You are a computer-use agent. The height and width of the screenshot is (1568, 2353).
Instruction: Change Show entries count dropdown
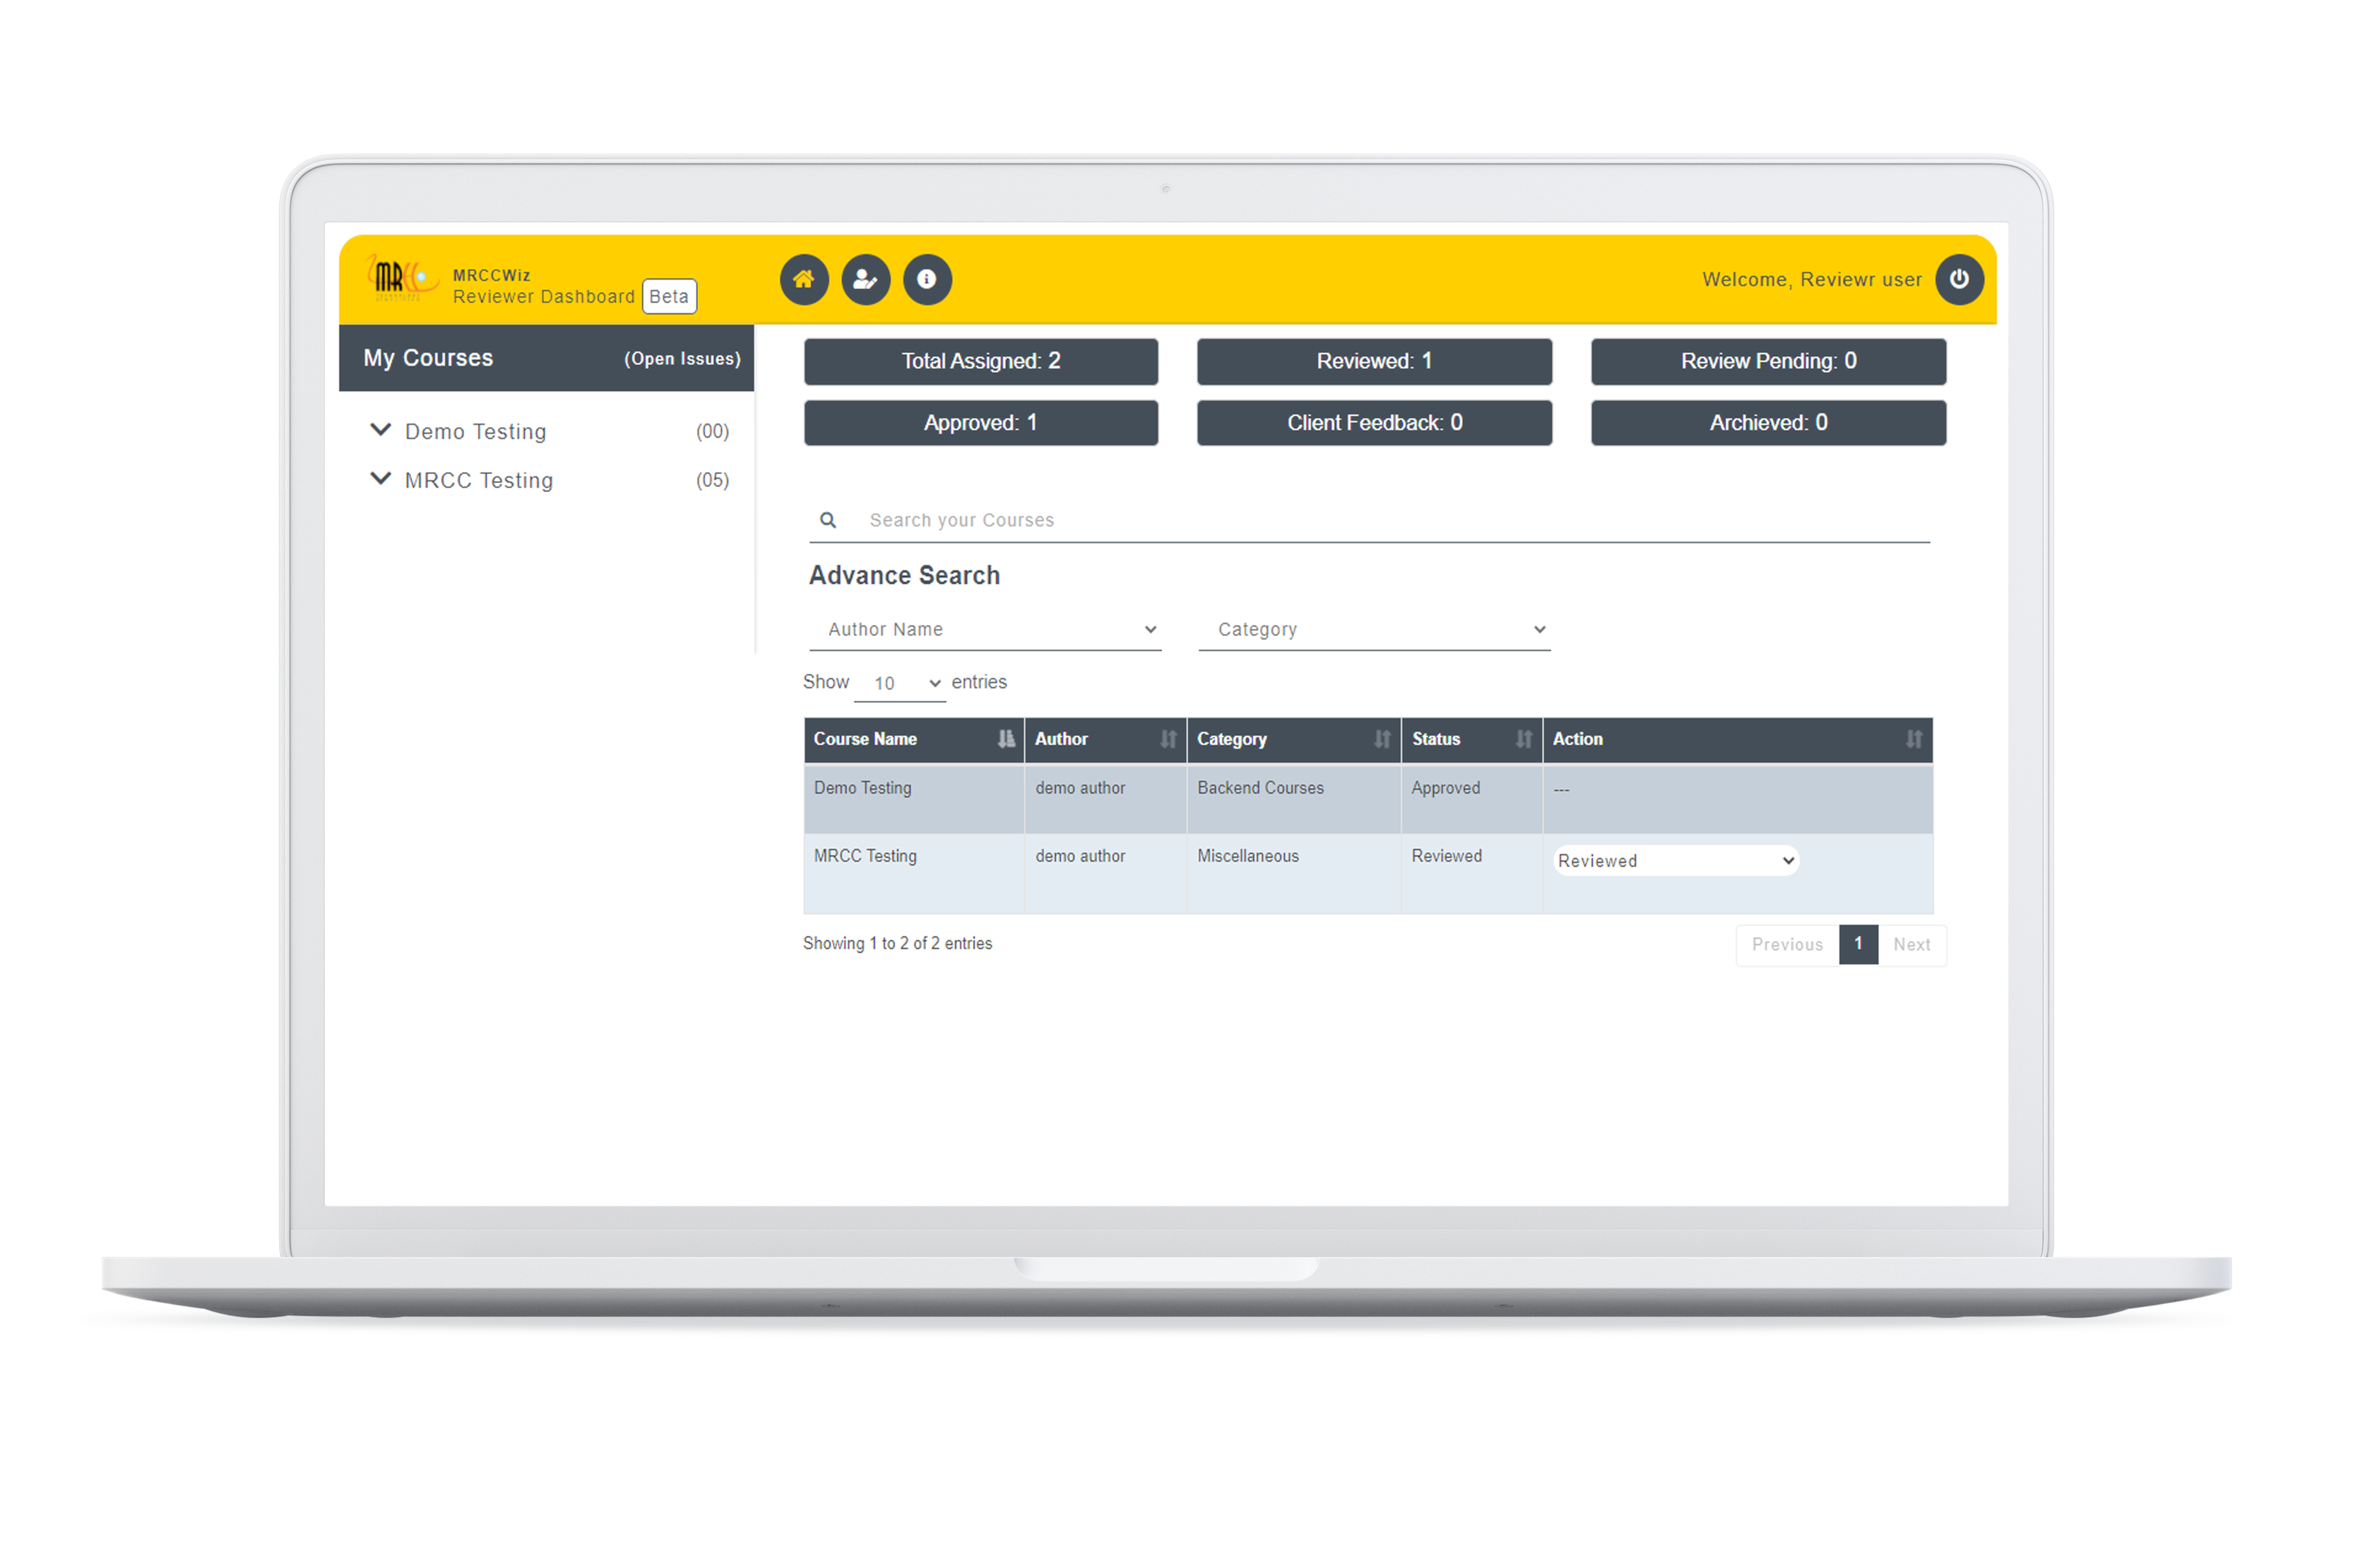pos(900,683)
